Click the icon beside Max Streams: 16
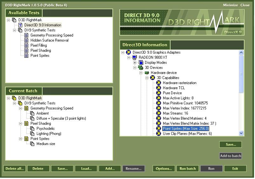The height and width of the screenshot is (179, 255). [158, 113]
